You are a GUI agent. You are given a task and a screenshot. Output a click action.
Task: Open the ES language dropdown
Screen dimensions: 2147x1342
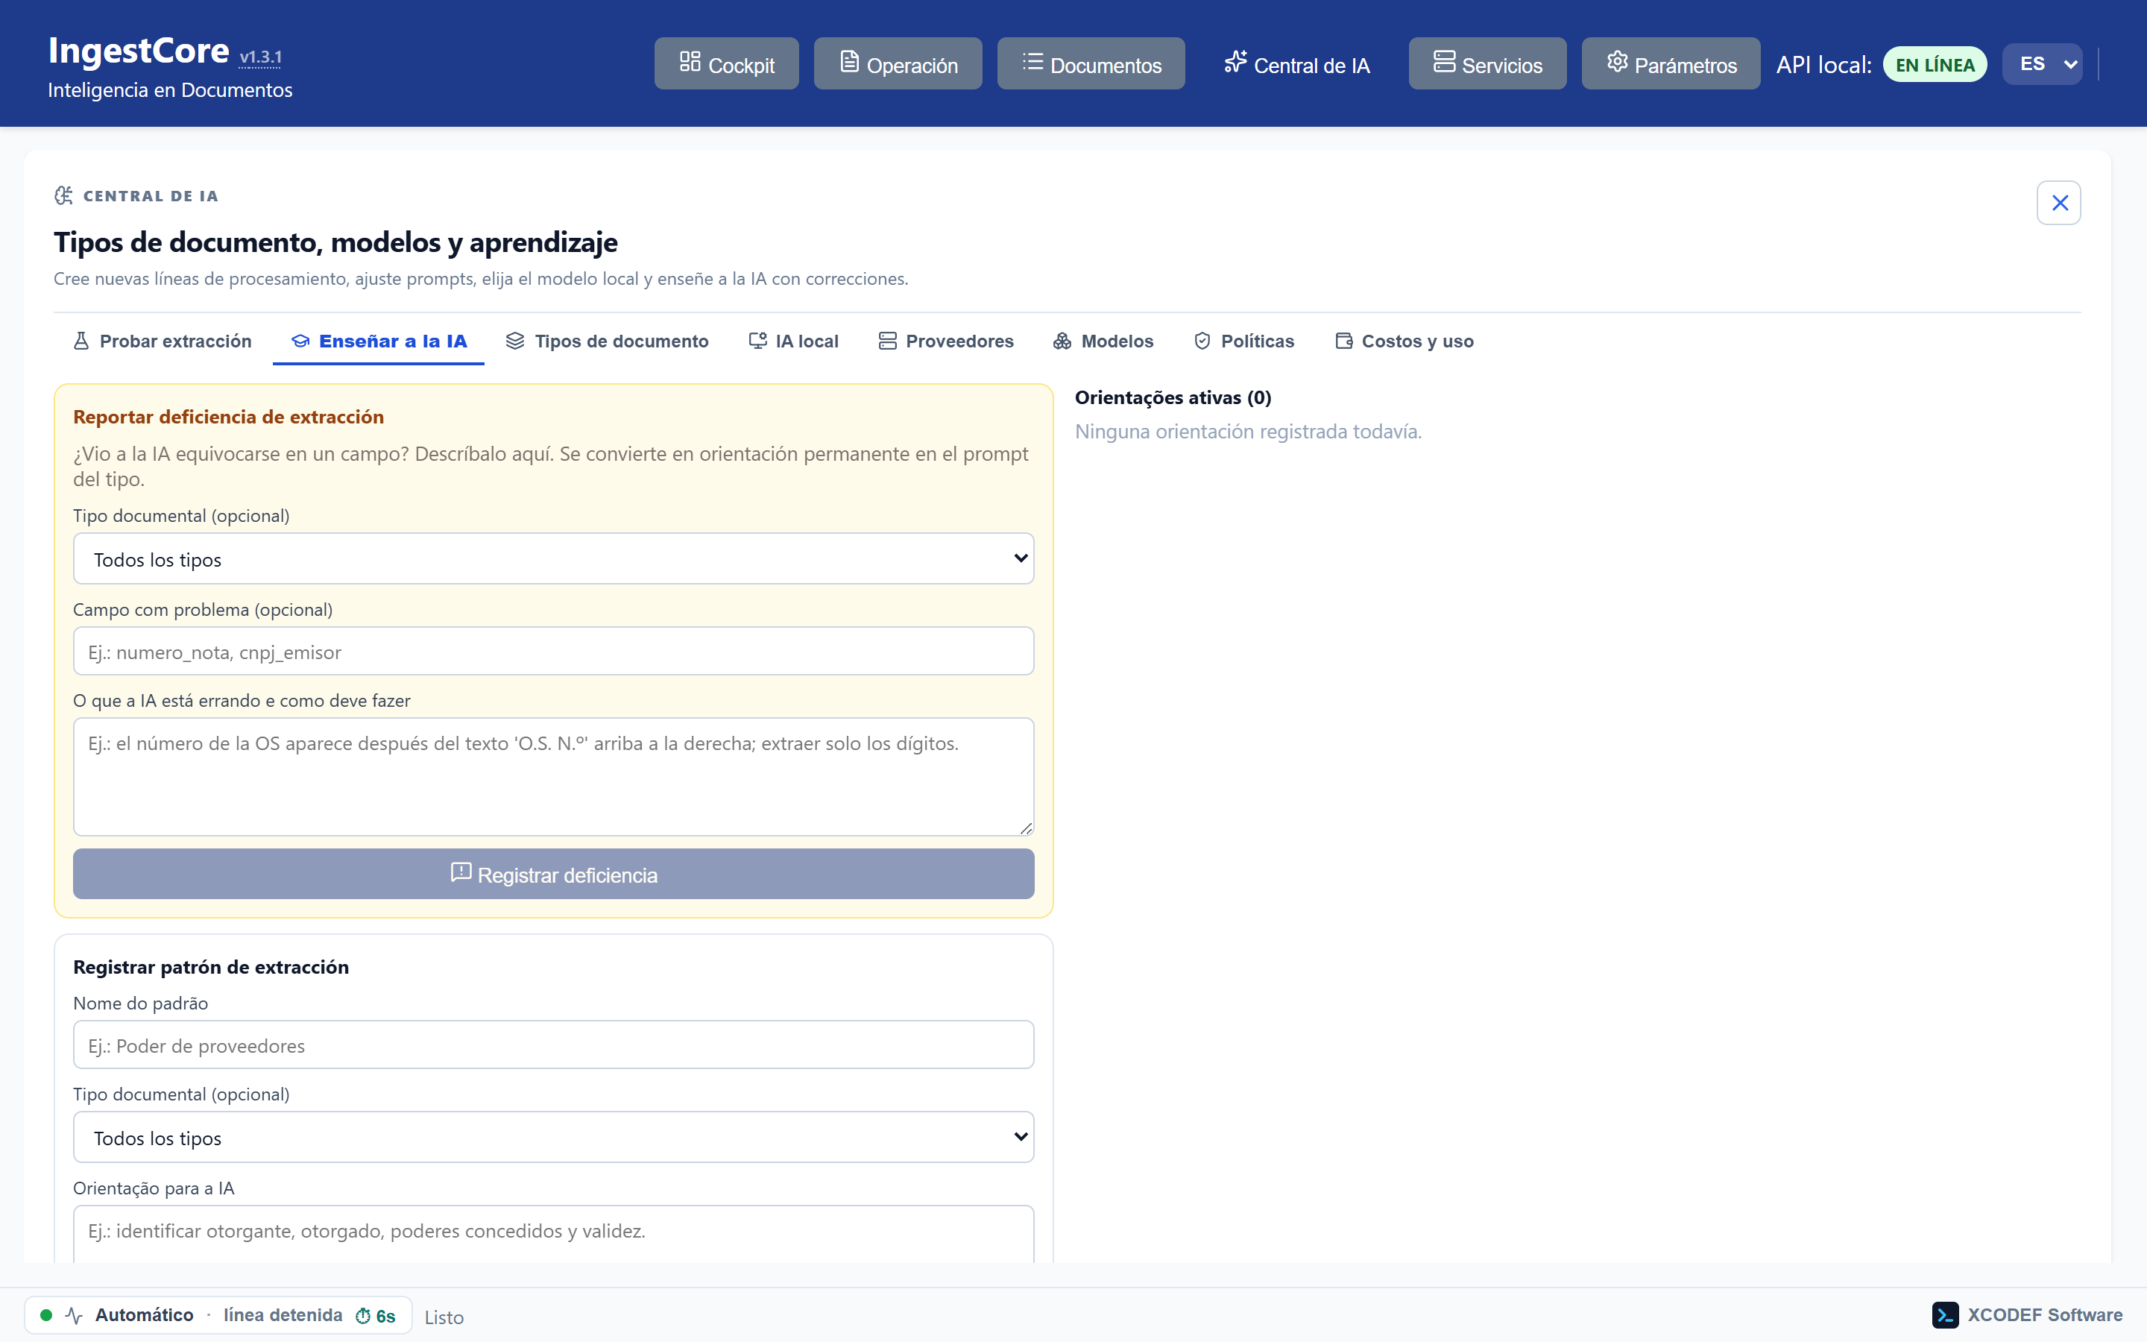coord(2041,64)
